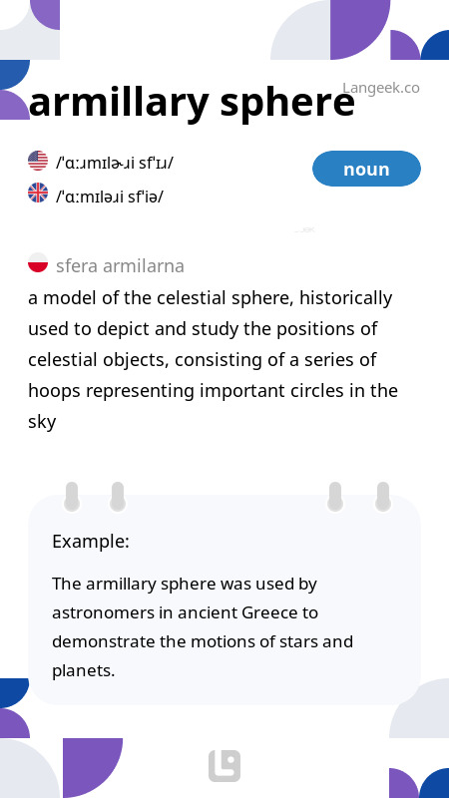
Task: Click the Polish translation sfera armilarna
Action: (x=120, y=265)
